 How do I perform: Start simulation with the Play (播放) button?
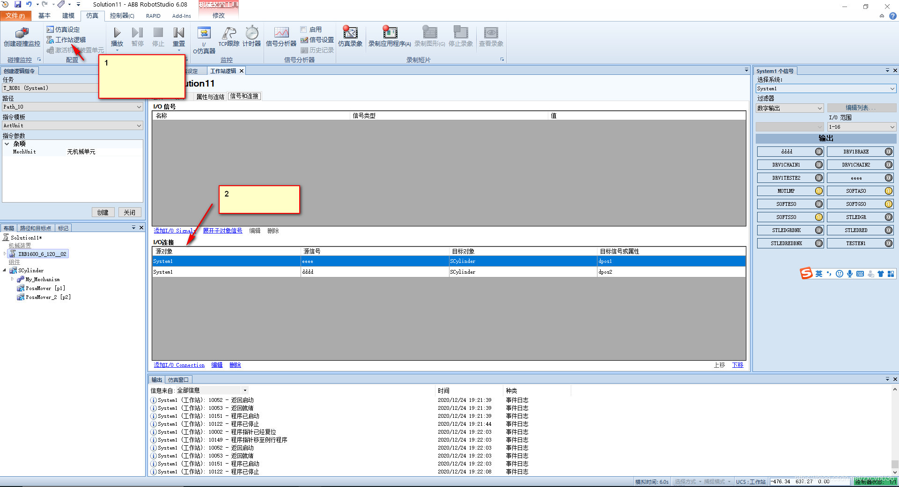tap(117, 37)
